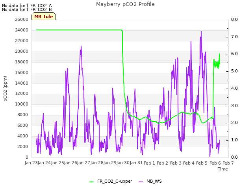The image size is (252, 189).
Task: Click the 18000 left axis tick
Action: [22, 62]
